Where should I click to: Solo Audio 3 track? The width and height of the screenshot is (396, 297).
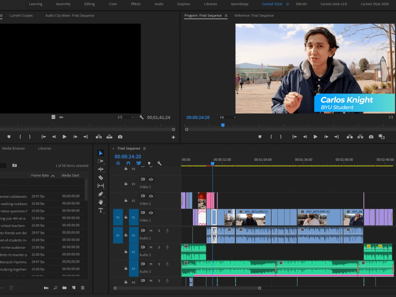click(159, 264)
